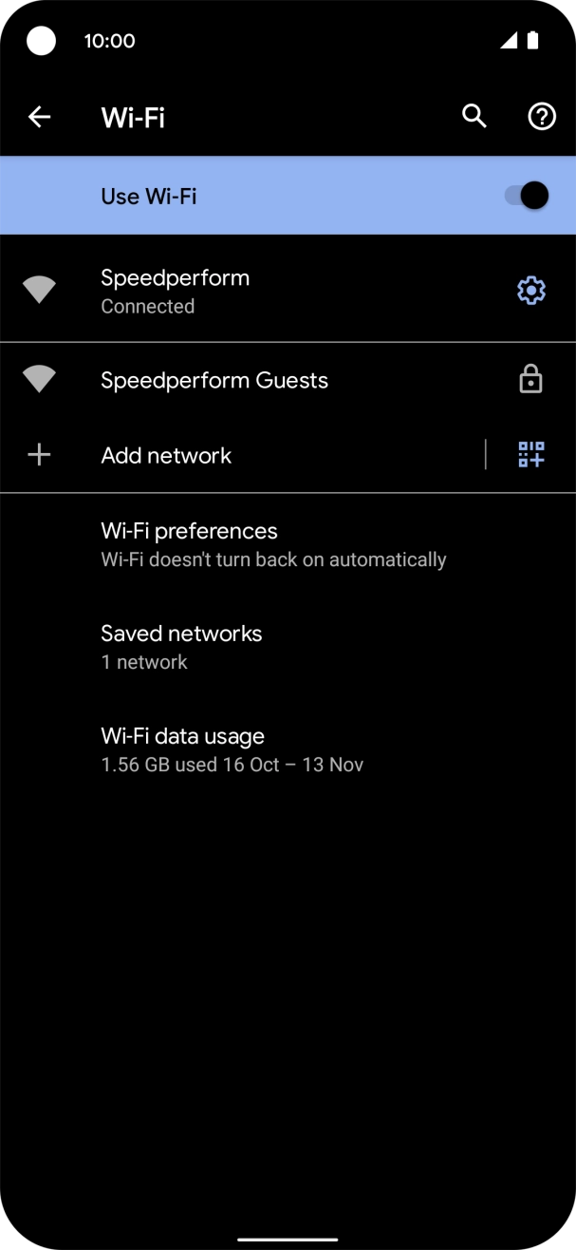Image resolution: width=576 pixels, height=1250 pixels.
Task: Open Speedperform network settings gear
Action: [530, 291]
